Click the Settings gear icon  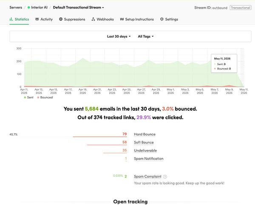[x=161, y=19]
